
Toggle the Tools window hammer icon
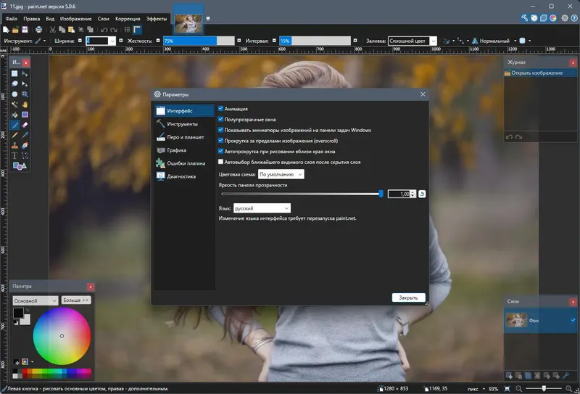(524, 17)
